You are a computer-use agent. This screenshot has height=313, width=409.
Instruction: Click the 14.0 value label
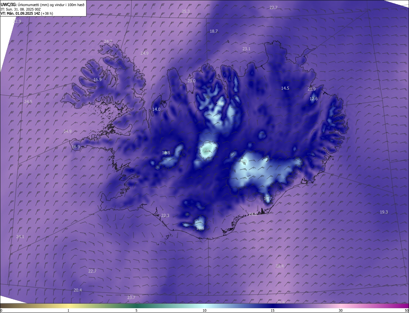click(x=156, y=109)
